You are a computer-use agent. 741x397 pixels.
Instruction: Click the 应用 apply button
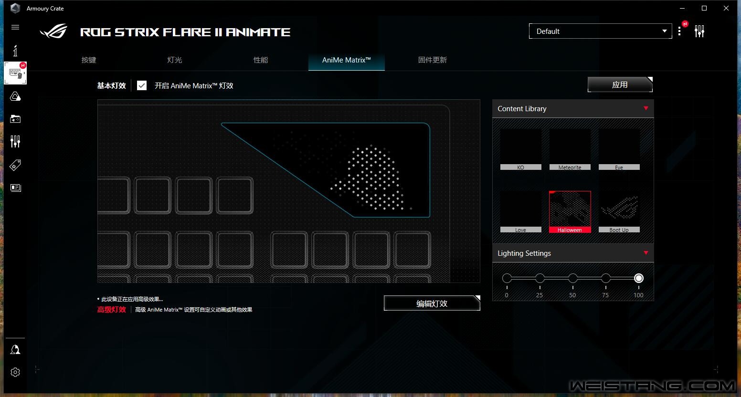pyautogui.click(x=620, y=84)
